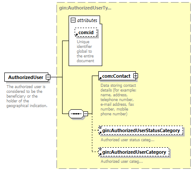Click AuthorizedUserCategory lines and arrow icon
Screen dimensions: 195x171
coord(100,152)
